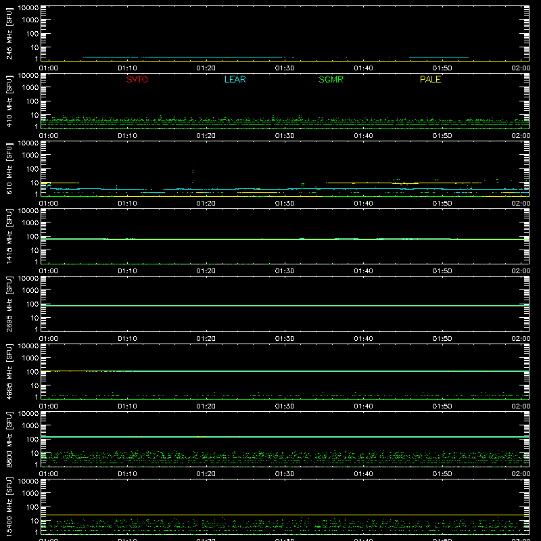Viewport: 541px width, 541px height.
Task: Click the 10 y-axis value on 1415 MHz plot
Action: (x=35, y=250)
